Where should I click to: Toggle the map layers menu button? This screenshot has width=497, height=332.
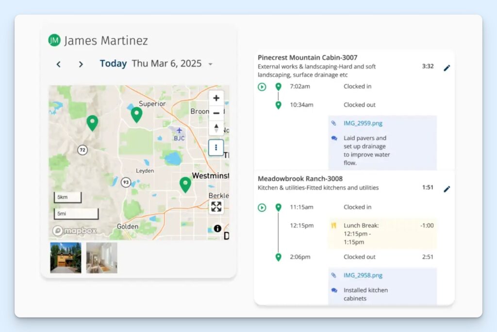pos(215,148)
